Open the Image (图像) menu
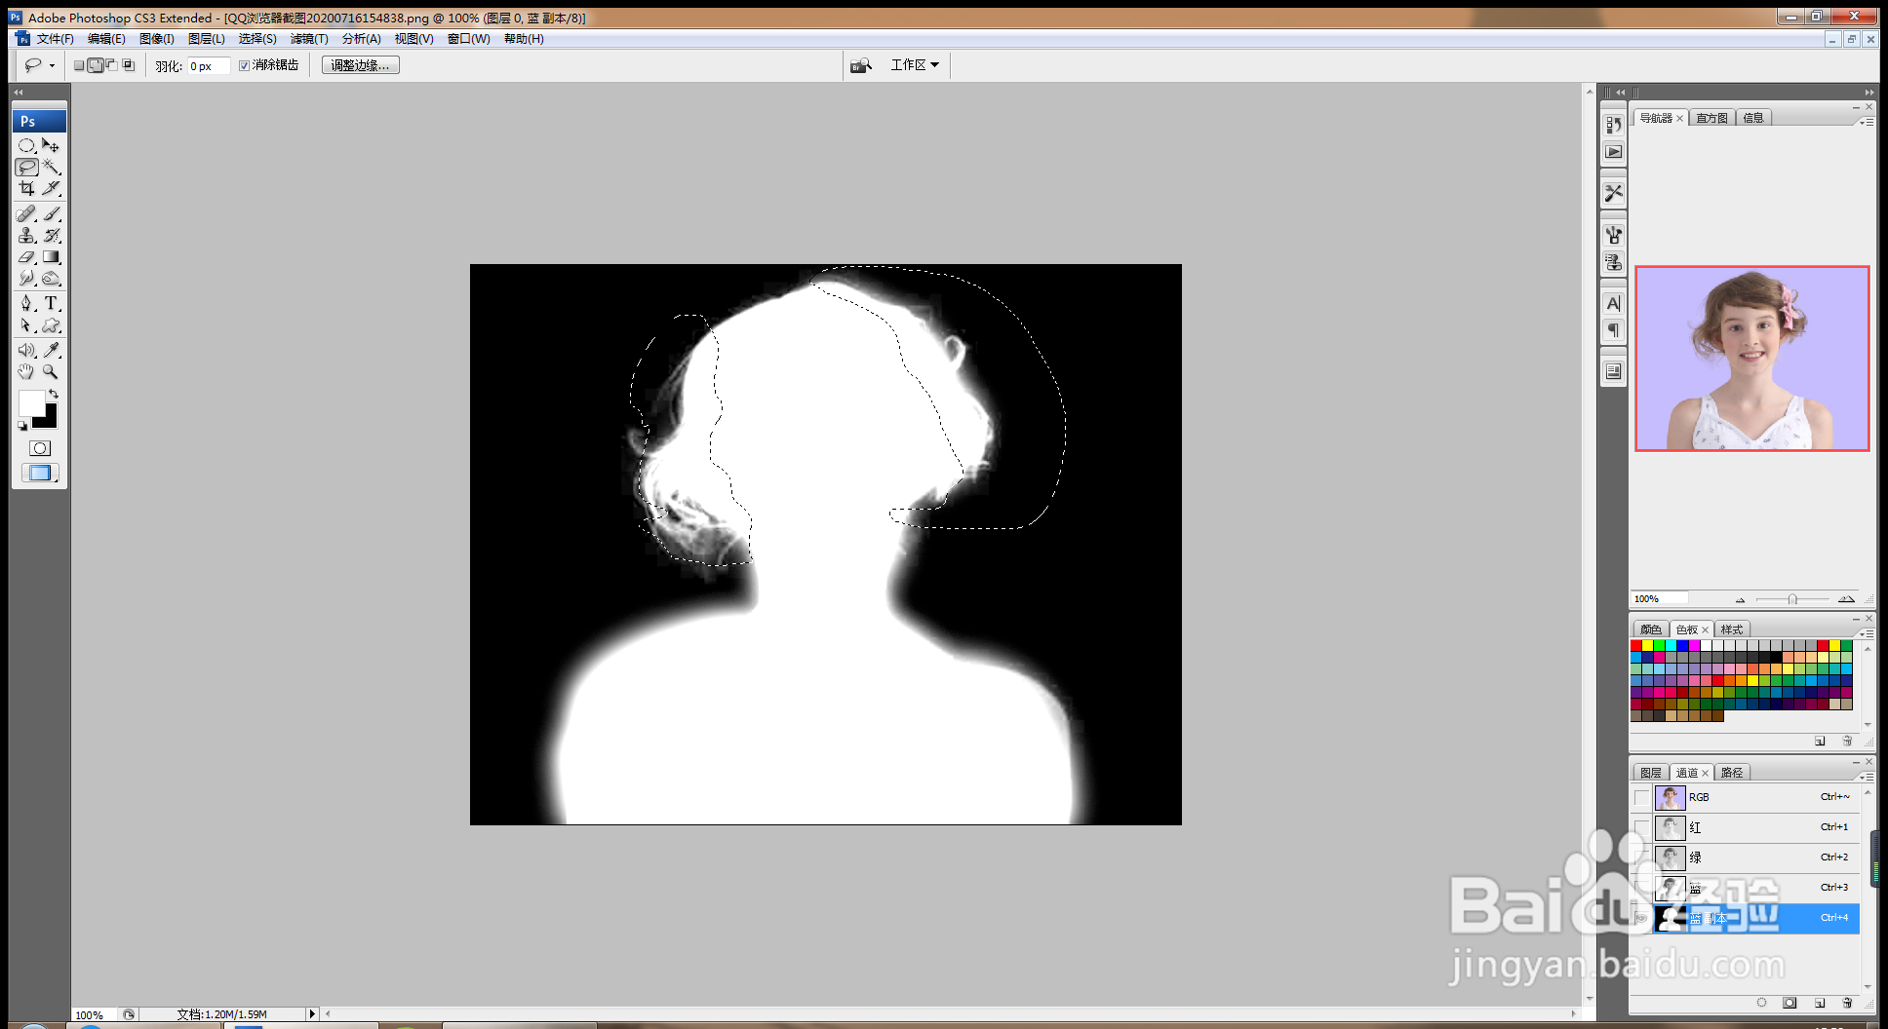 point(156,39)
